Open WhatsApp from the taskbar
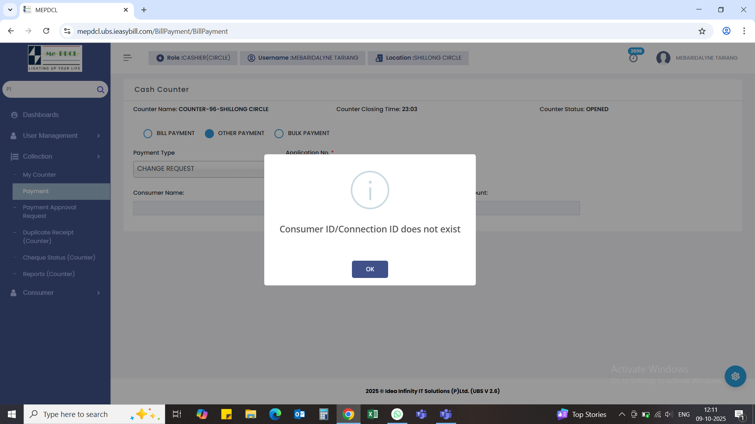 point(397,414)
